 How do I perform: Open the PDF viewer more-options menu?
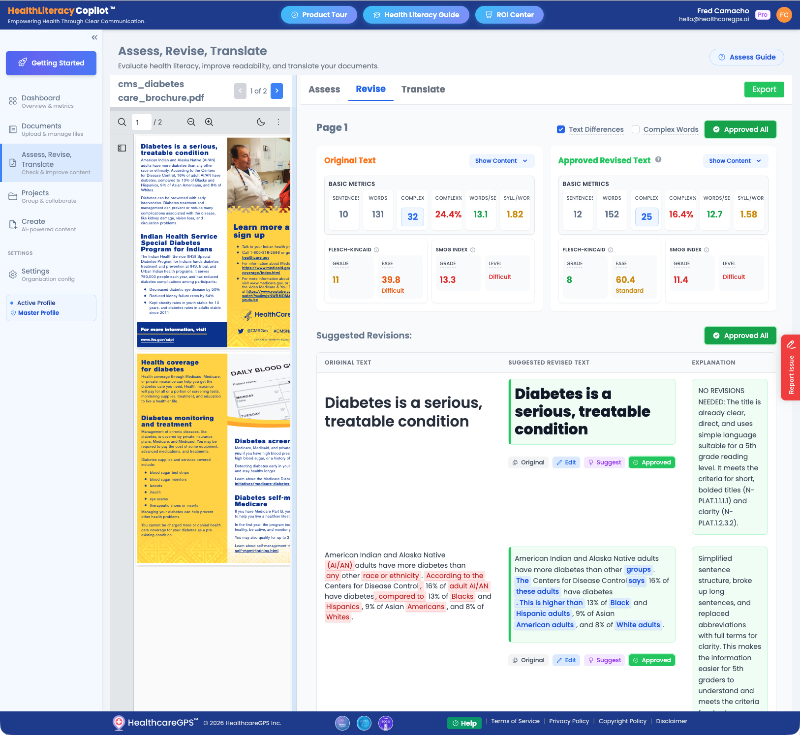pyautogui.click(x=278, y=122)
